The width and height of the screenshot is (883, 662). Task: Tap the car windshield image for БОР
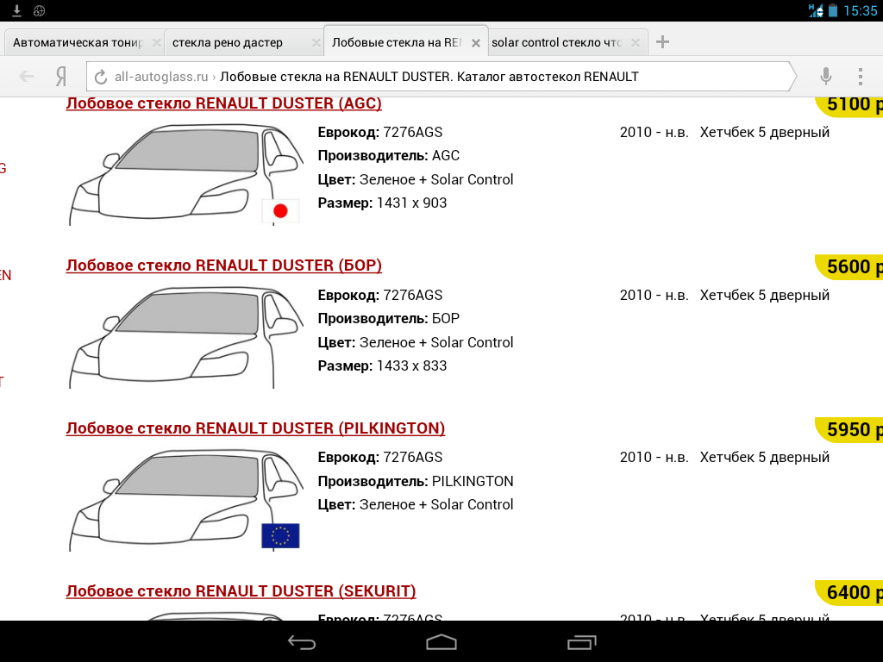(x=186, y=337)
